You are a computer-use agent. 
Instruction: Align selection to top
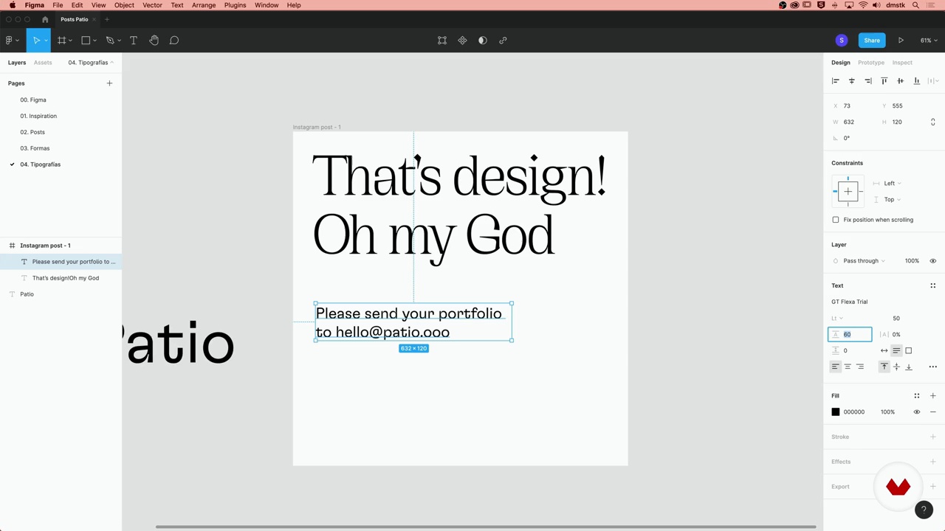[x=884, y=81]
